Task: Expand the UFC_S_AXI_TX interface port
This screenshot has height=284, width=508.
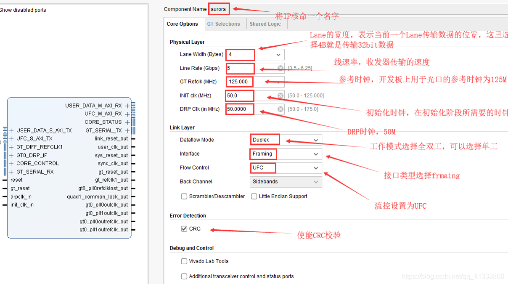Action: [11, 138]
